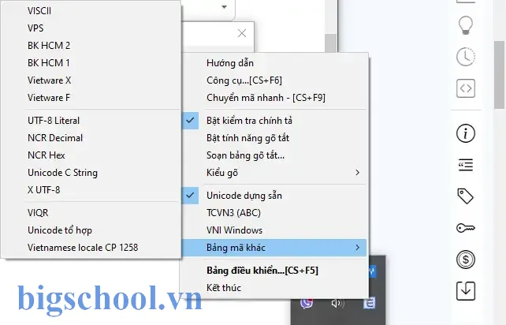Select X UTF-8 encoding
Screen dimensions: 506x325
91,190
